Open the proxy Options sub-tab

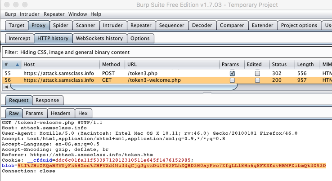click(140, 38)
